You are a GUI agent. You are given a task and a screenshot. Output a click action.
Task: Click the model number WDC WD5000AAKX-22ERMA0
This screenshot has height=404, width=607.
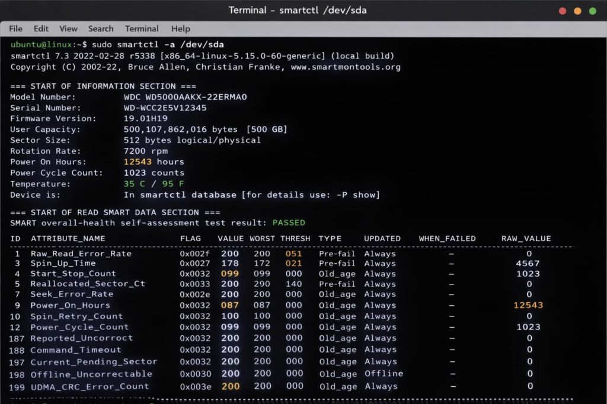[185, 97]
